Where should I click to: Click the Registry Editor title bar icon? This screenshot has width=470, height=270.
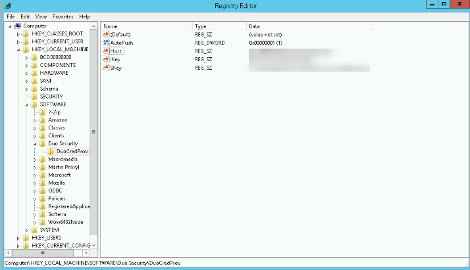tap(7, 5)
